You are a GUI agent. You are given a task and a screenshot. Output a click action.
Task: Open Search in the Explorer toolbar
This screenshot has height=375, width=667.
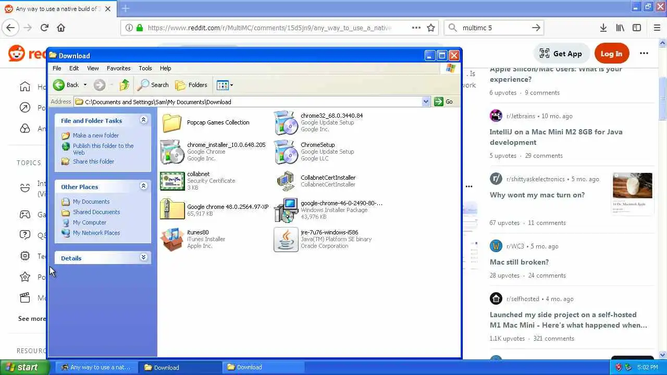point(153,85)
